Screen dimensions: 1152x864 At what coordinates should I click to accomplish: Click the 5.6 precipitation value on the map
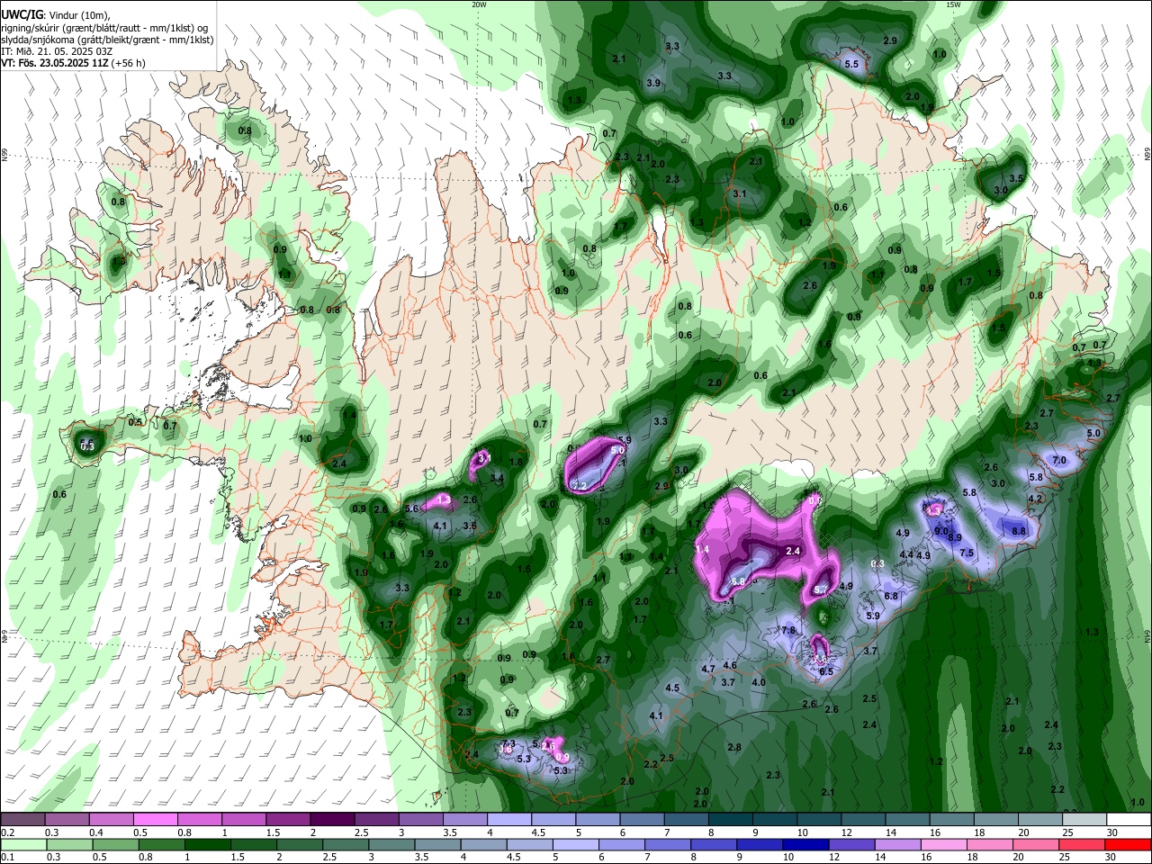[412, 508]
